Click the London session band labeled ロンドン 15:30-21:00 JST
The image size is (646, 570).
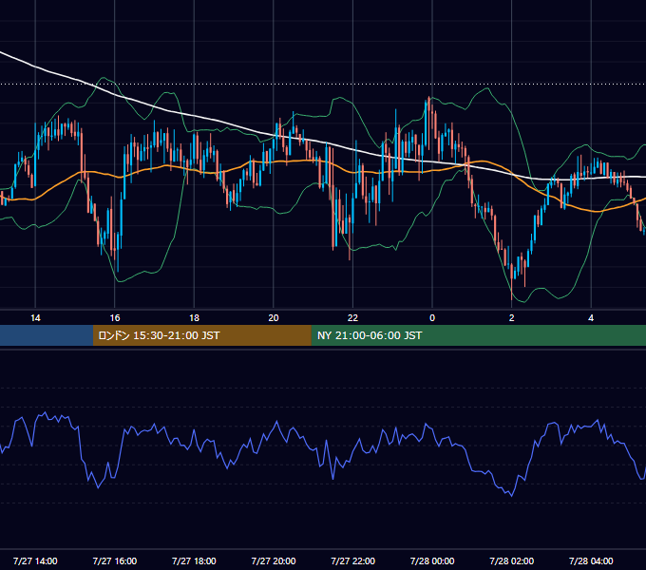tap(201, 335)
